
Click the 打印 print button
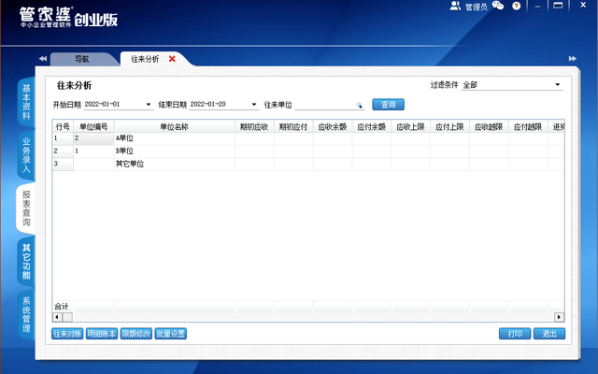515,334
